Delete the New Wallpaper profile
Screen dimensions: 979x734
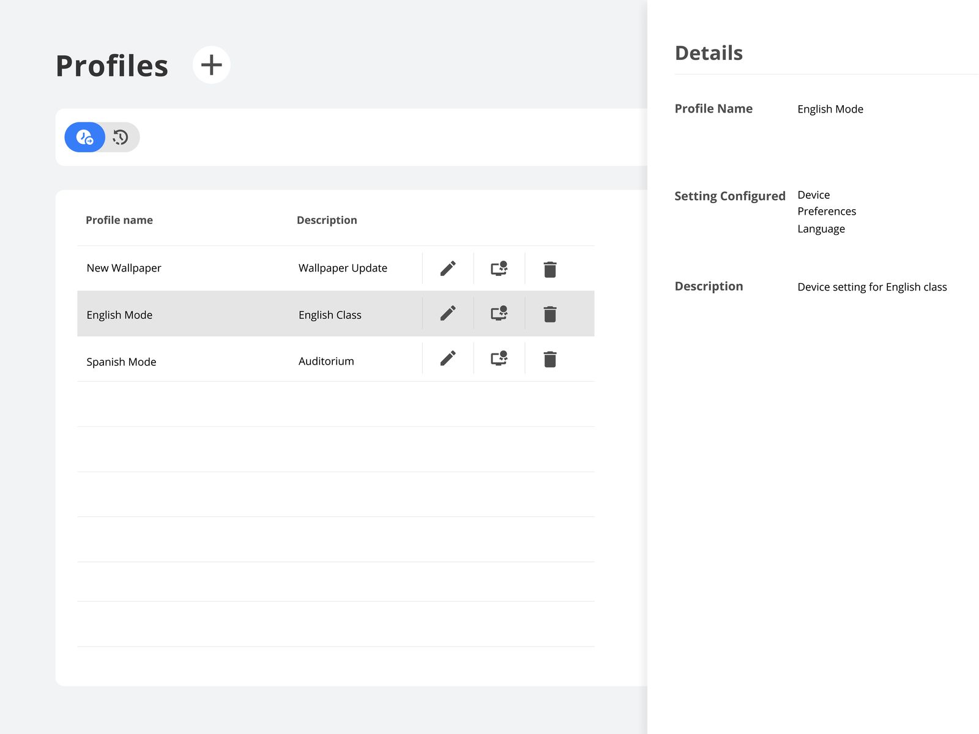pos(550,269)
